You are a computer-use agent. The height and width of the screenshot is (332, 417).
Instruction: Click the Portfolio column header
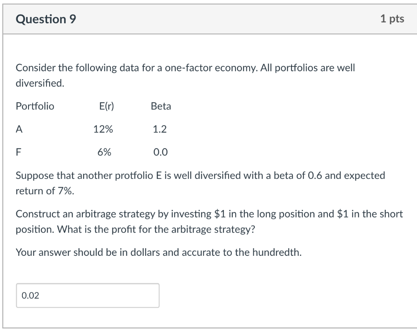(35, 106)
